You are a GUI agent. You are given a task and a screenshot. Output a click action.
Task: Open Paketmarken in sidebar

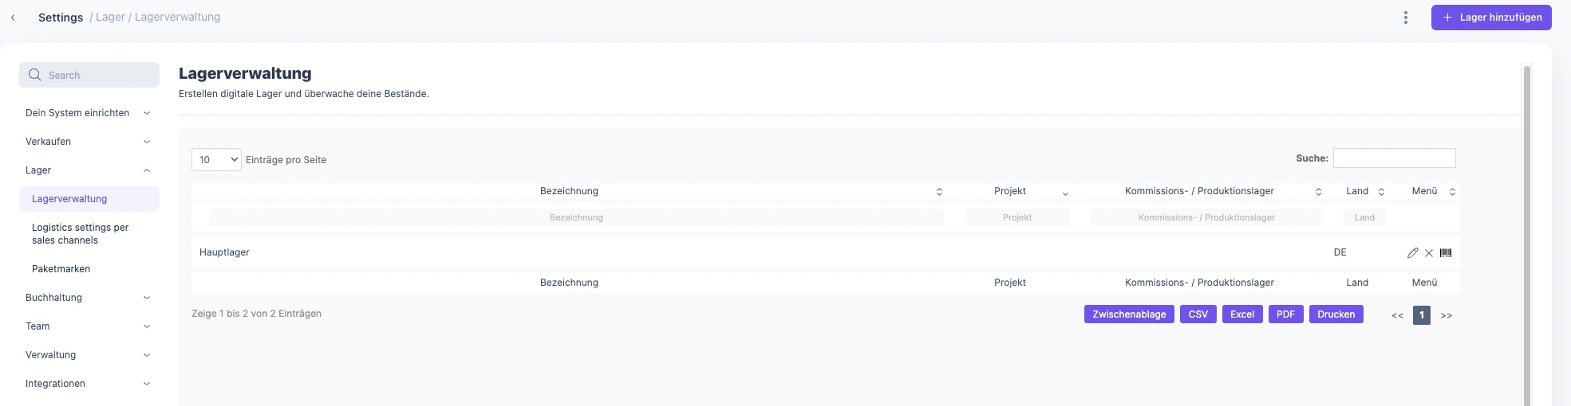(x=61, y=269)
